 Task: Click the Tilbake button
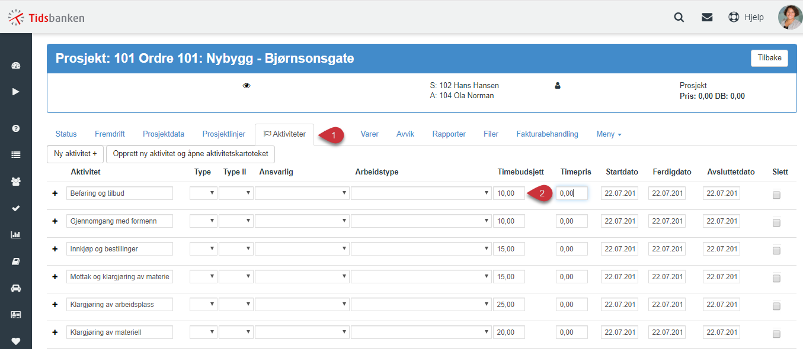[769, 58]
